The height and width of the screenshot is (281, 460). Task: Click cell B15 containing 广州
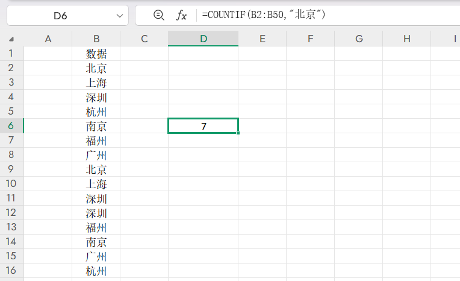(x=96, y=256)
